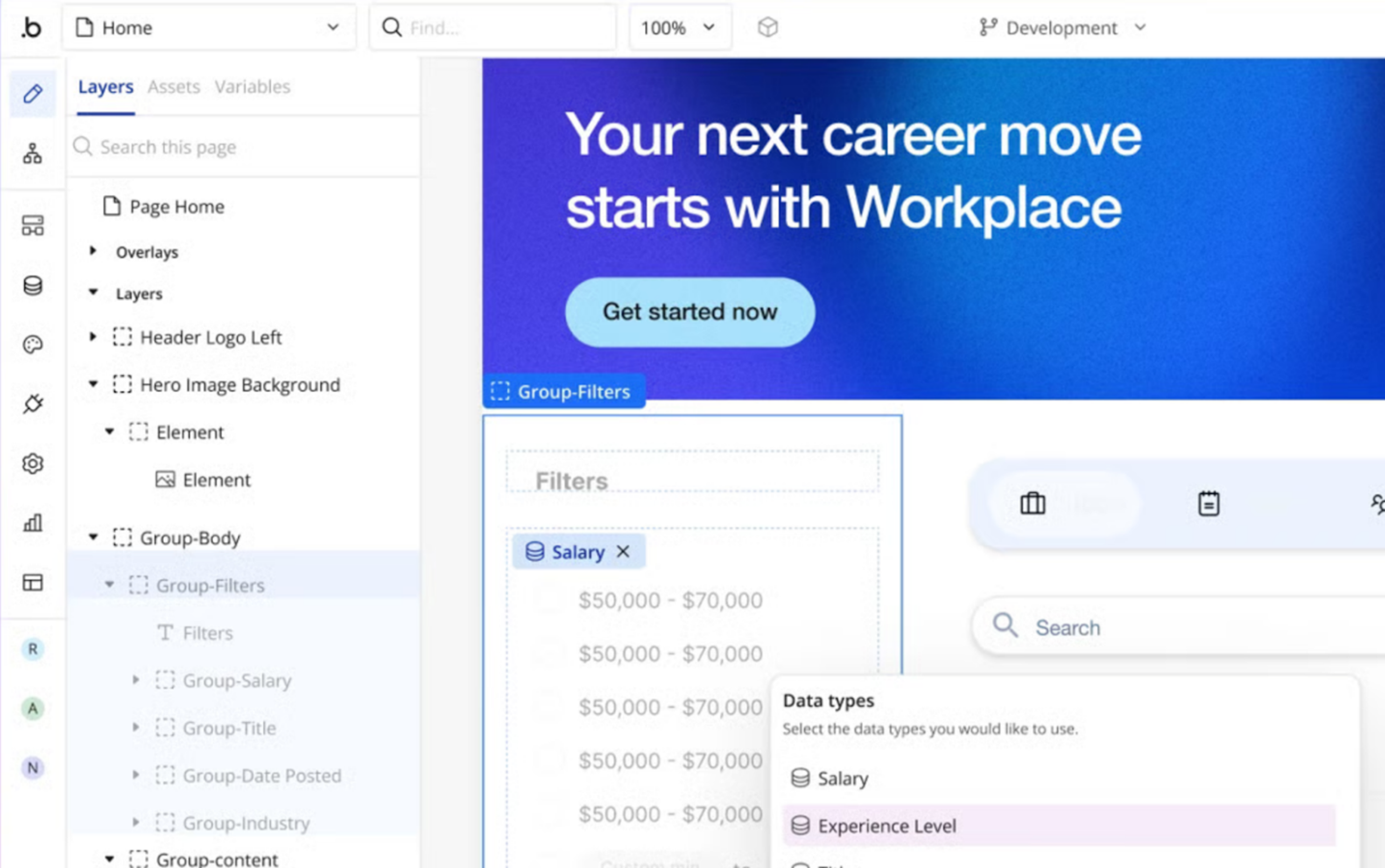Viewport: 1385px width, 868px height.
Task: Click the 3D cube icon in top bar
Action: [x=767, y=28]
